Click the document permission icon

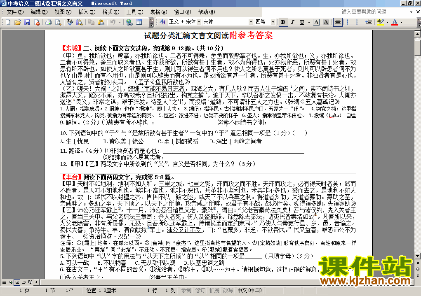tap(37, 22)
